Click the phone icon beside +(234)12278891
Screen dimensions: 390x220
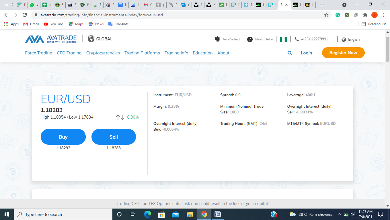297,39
